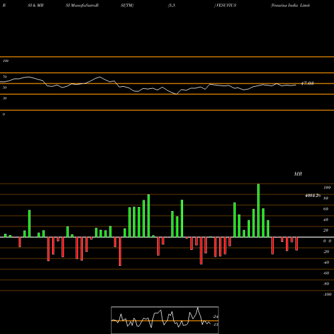334x334 pixels.
Task: Click the 'Vesuvius India Limit' company name
Action: (x=290, y=5)
